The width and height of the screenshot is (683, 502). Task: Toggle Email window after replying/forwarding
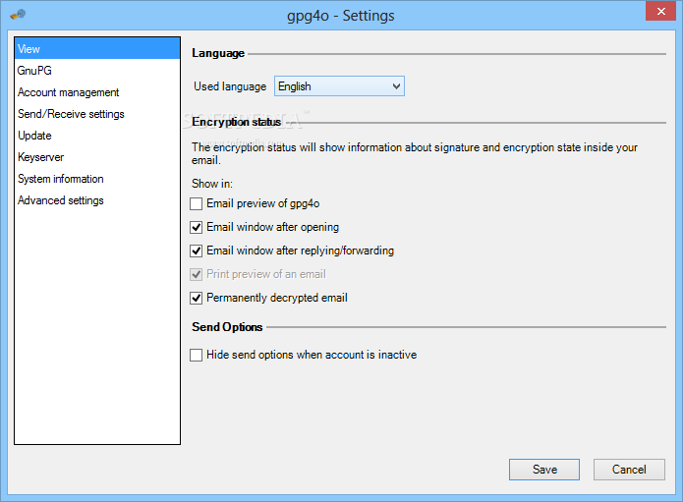(x=196, y=251)
